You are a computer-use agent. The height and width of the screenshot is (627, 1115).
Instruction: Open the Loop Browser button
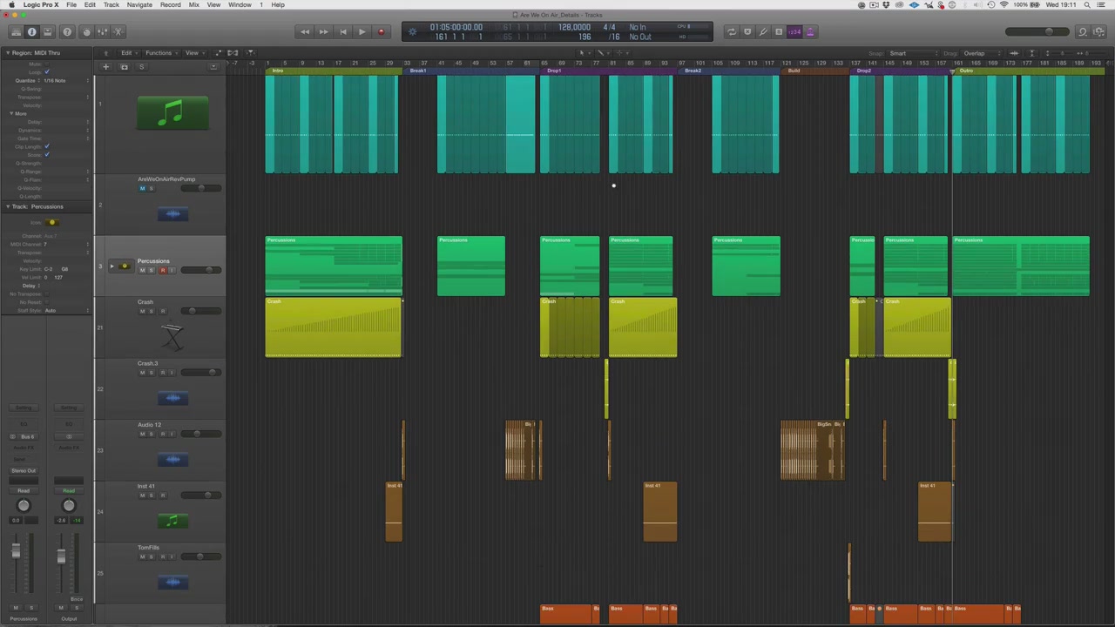(x=1083, y=32)
